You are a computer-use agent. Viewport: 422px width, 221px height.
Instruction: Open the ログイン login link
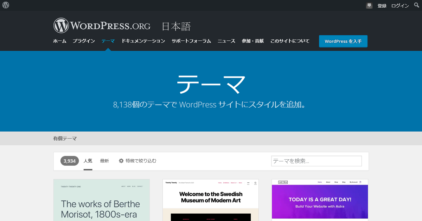pos(400,6)
